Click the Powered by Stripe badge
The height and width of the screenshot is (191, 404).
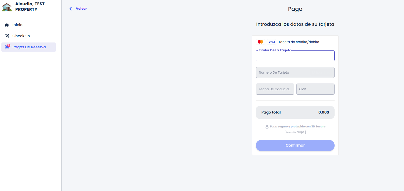pos(295,132)
